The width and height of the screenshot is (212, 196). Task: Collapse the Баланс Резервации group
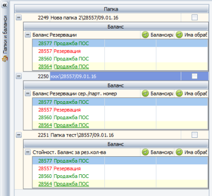(28, 35)
